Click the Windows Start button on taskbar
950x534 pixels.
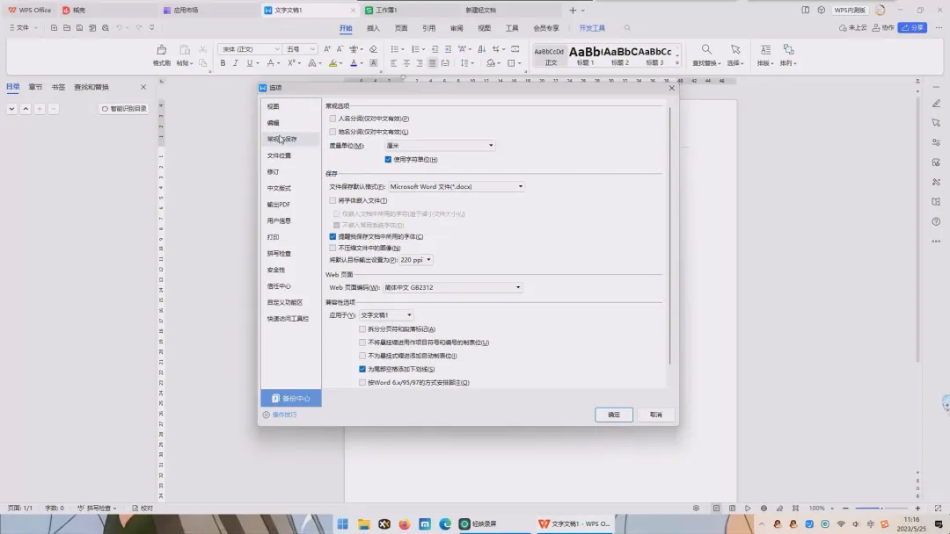343,523
